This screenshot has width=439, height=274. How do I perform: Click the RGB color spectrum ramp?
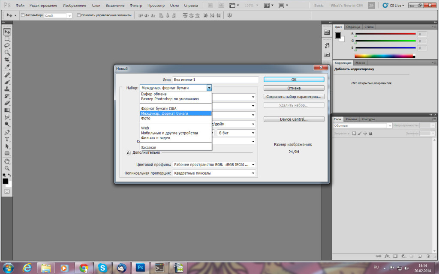pyautogui.click(x=384, y=56)
